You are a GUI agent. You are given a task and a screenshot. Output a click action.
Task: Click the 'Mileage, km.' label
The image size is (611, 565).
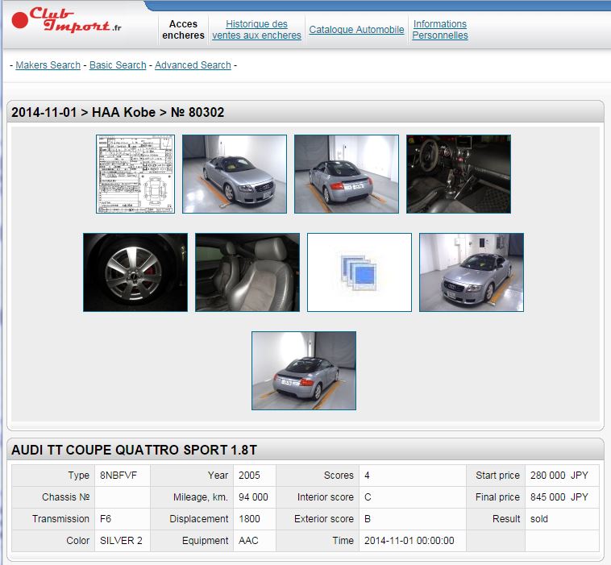(201, 497)
